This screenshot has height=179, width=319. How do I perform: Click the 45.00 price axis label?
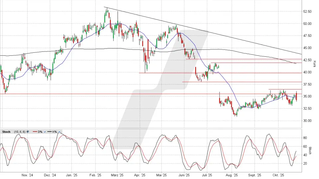307,48
